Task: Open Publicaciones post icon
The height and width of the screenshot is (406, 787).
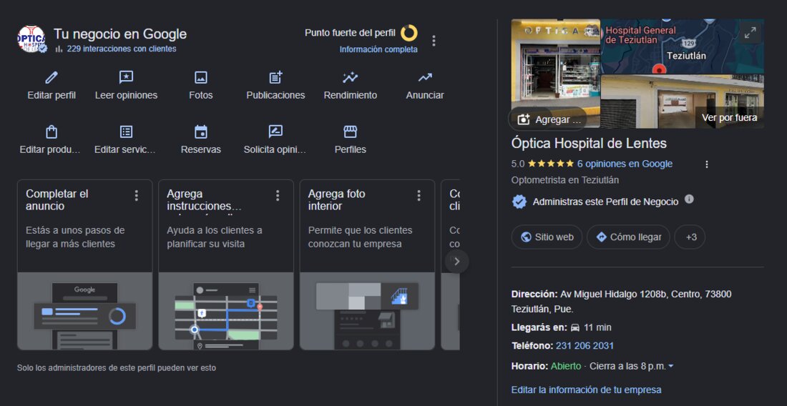Action: pyautogui.click(x=275, y=78)
